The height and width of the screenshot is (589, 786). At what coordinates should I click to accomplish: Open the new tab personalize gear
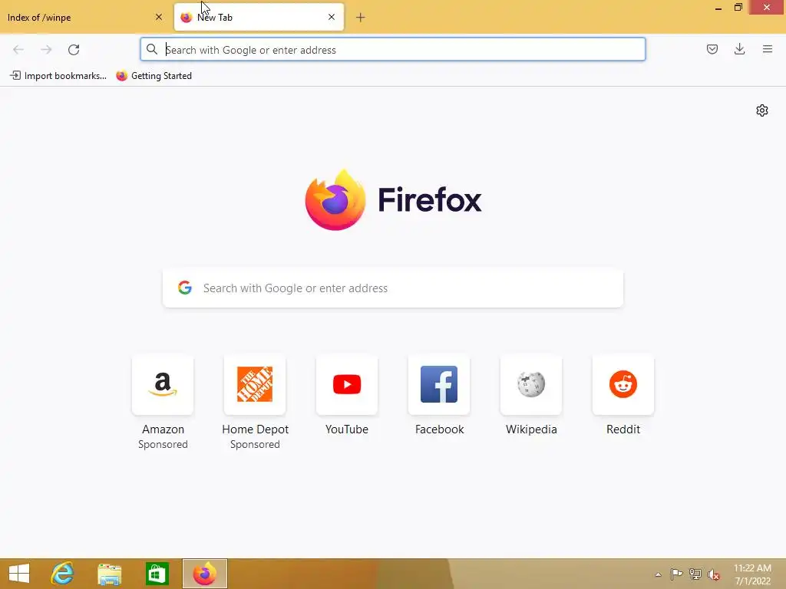(762, 110)
